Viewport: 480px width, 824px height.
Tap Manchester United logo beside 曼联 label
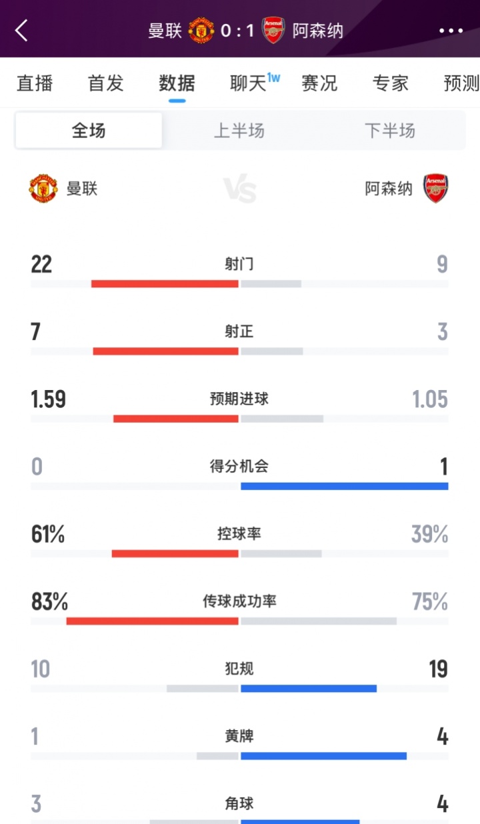pos(43,189)
